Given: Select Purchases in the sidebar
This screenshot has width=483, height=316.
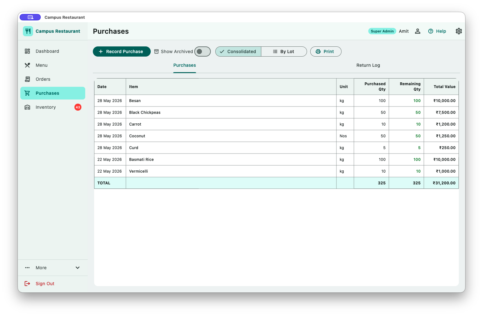Looking at the screenshot, I should click(53, 93).
